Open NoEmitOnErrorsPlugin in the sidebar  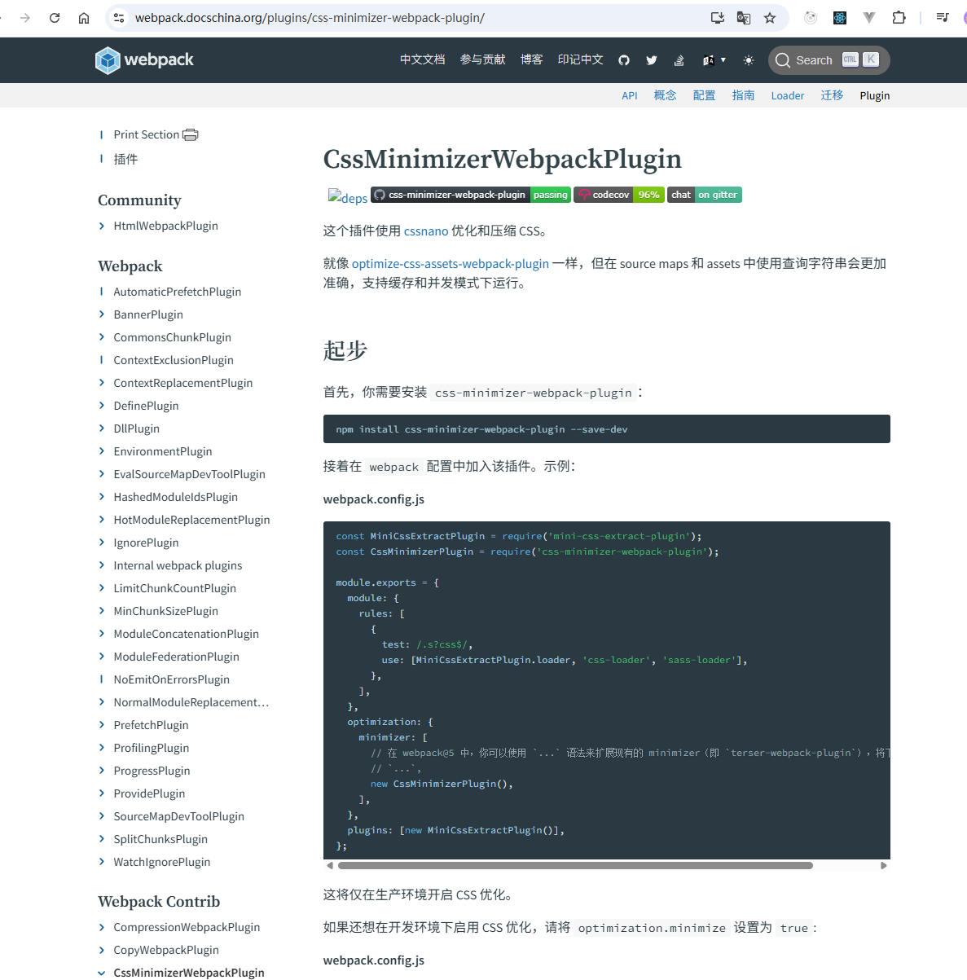172,679
